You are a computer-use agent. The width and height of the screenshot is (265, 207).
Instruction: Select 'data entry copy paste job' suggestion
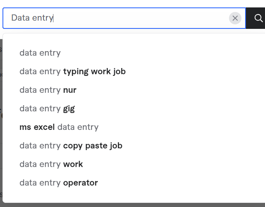tap(71, 146)
